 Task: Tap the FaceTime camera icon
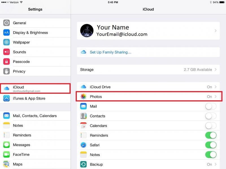tap(6, 154)
